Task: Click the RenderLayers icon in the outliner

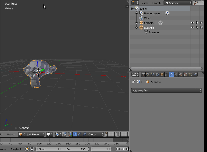Action: click(x=141, y=13)
